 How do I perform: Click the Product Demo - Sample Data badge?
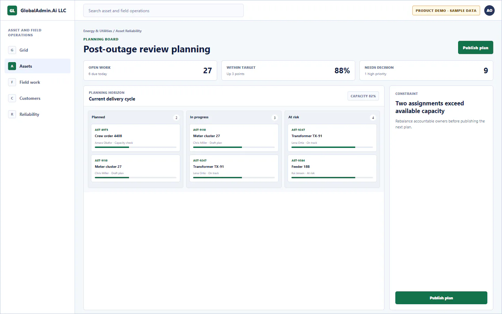click(x=446, y=10)
